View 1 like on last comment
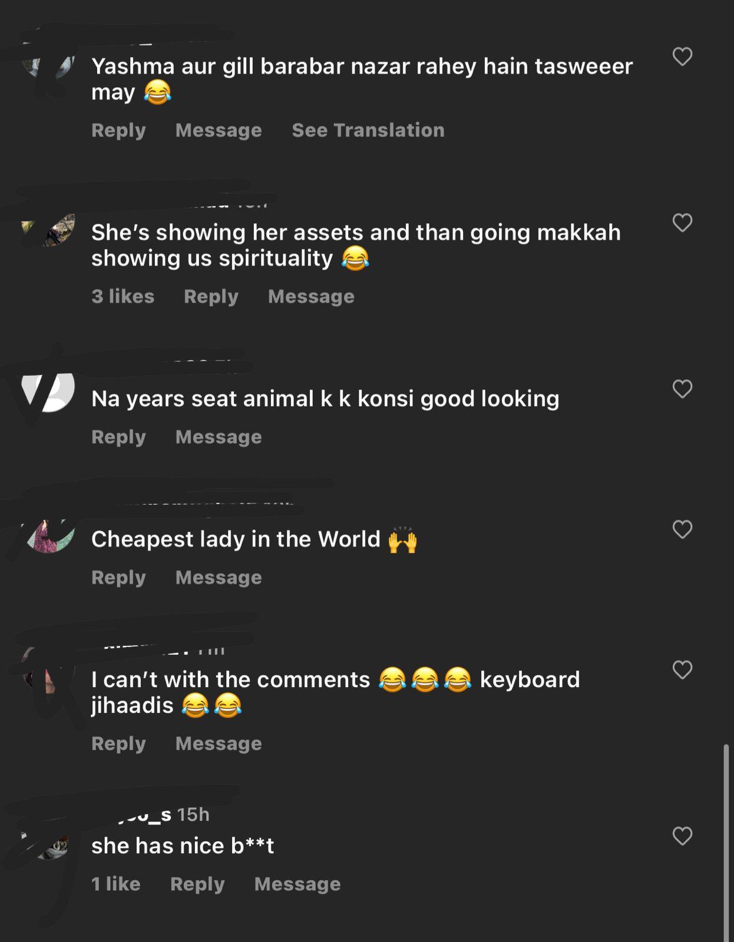This screenshot has height=942, width=734. pos(115,884)
